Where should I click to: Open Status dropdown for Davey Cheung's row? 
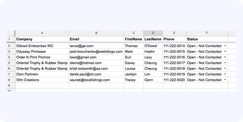tap(225, 63)
